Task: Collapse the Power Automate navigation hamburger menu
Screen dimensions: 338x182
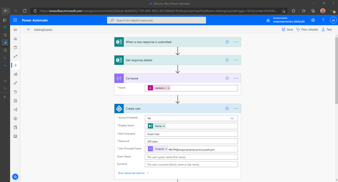Action: pyautogui.click(x=15, y=30)
